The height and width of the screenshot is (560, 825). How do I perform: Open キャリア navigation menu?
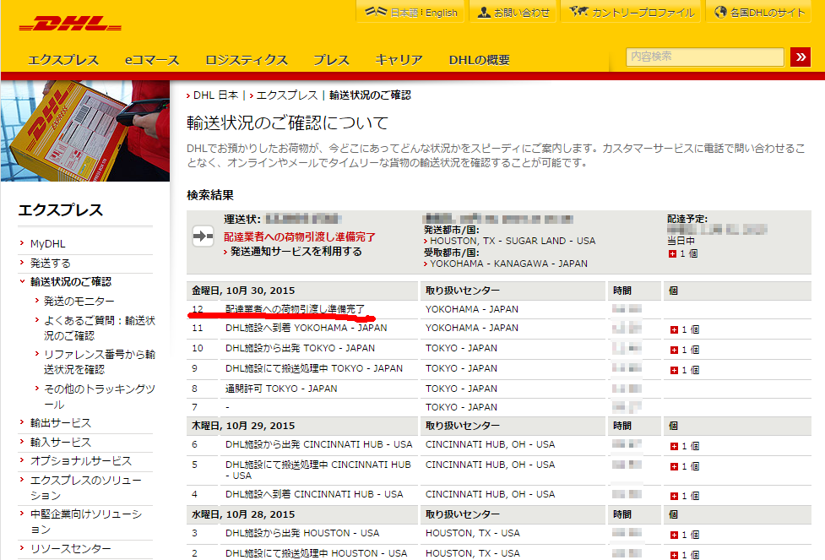pyautogui.click(x=399, y=60)
